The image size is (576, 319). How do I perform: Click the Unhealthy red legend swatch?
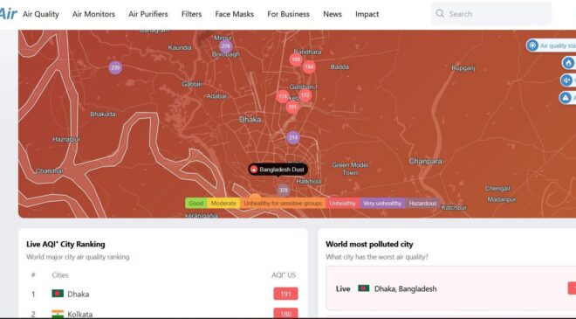[342, 203]
